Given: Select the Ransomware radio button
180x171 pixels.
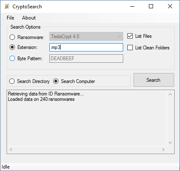Looking at the screenshot, I should [12, 37].
